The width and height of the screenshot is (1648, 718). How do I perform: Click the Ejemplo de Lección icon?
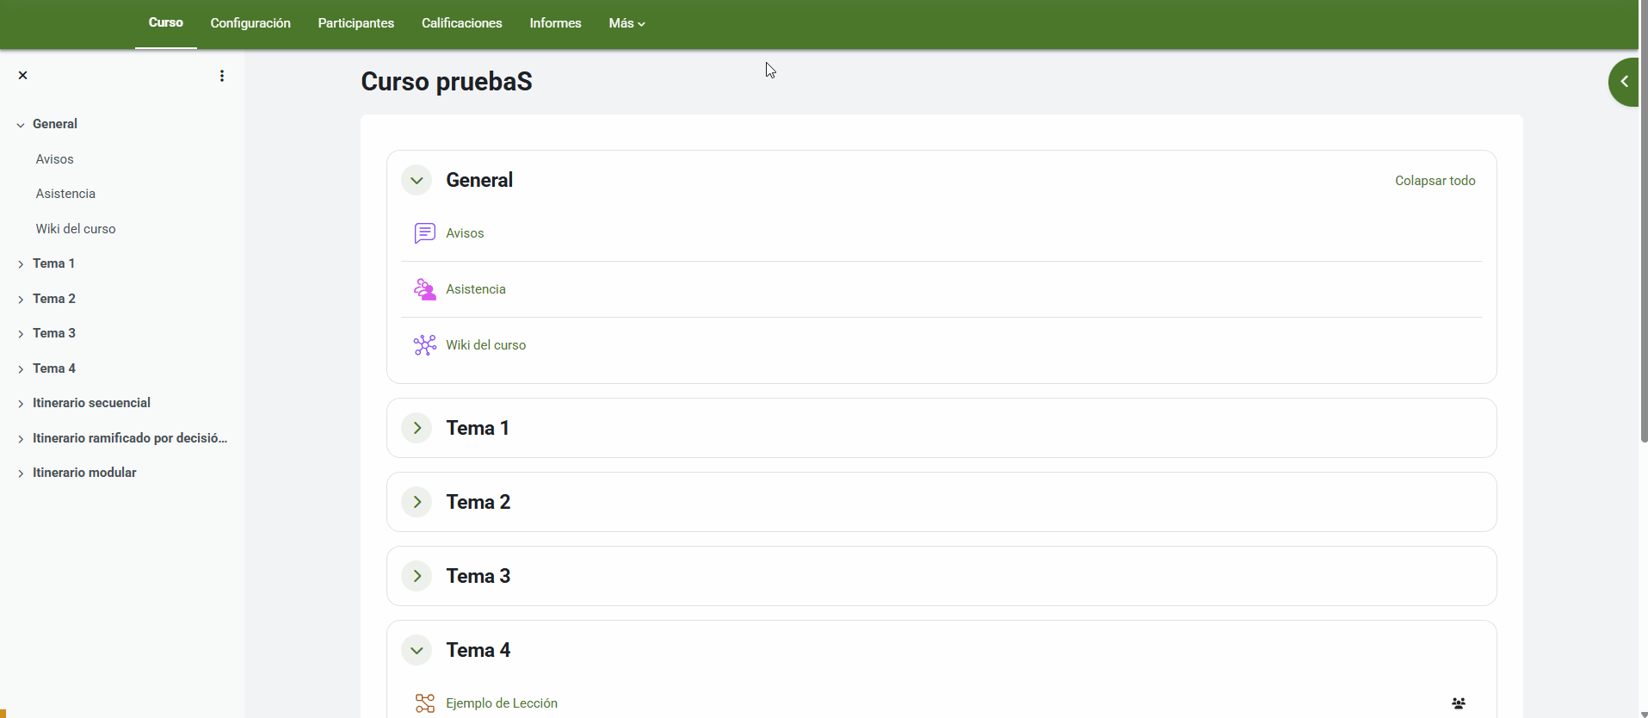pyautogui.click(x=424, y=703)
